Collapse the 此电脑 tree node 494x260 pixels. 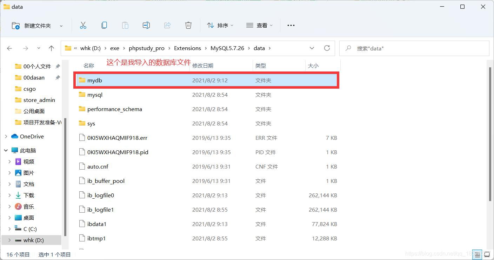click(6, 150)
